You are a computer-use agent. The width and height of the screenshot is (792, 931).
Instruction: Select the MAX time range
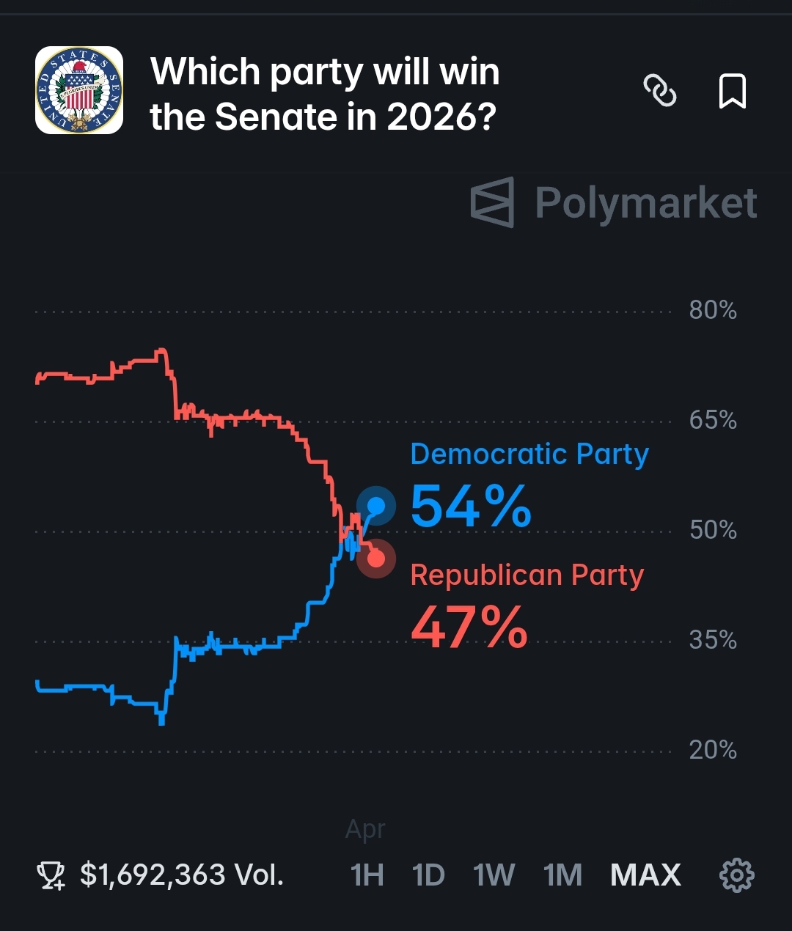pos(645,875)
